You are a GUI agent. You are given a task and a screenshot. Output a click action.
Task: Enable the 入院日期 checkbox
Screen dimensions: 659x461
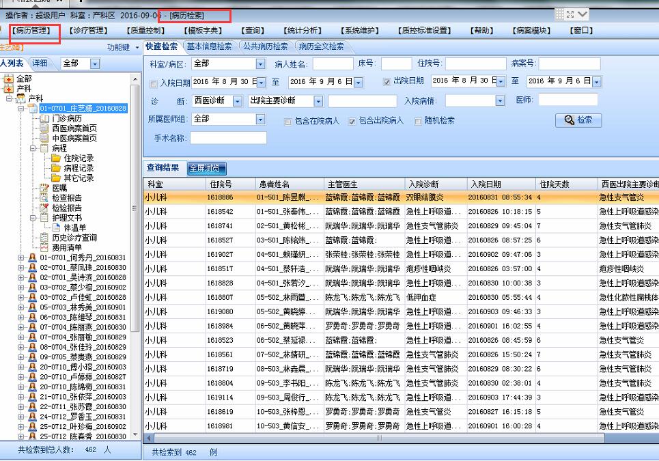pos(154,83)
